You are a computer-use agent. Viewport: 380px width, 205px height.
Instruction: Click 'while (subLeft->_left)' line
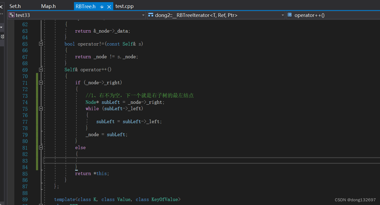pyautogui.click(x=114, y=109)
